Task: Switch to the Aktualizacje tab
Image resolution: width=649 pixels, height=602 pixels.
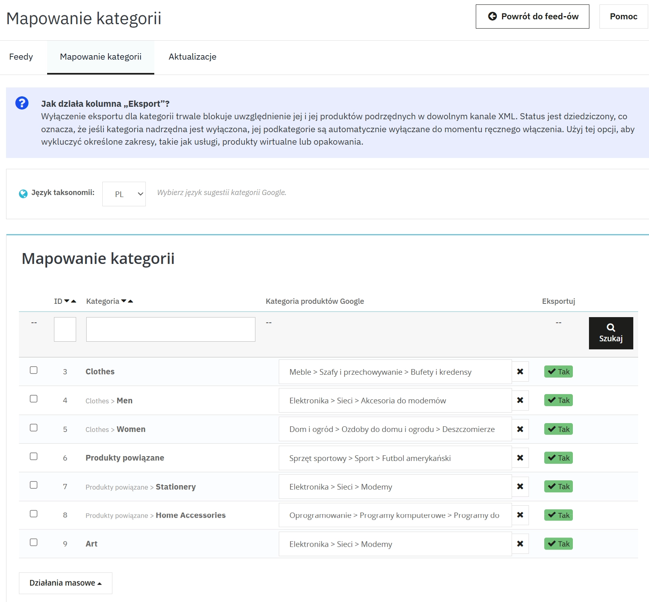Action: pyautogui.click(x=192, y=57)
